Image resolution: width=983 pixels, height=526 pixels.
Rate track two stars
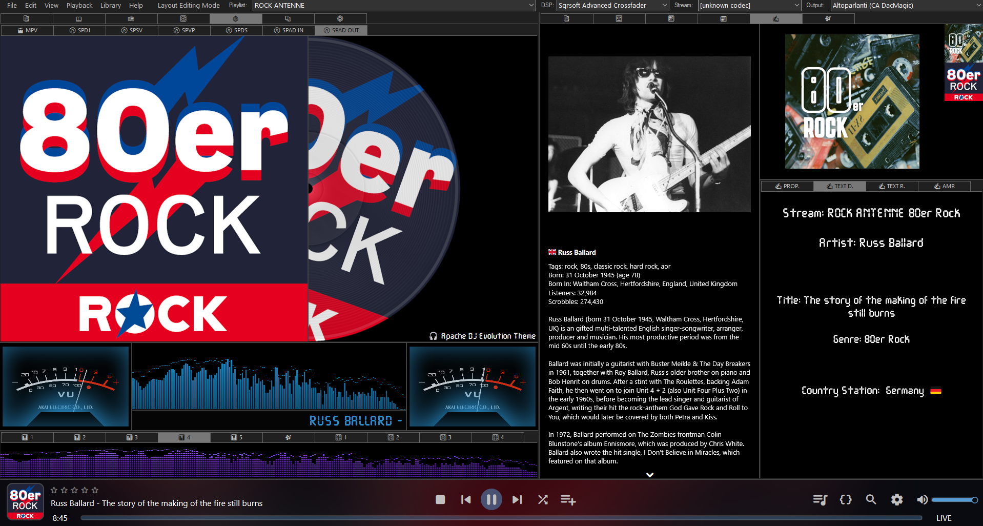click(64, 490)
